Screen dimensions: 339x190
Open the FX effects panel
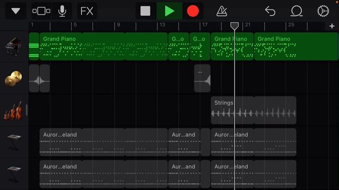(x=87, y=11)
